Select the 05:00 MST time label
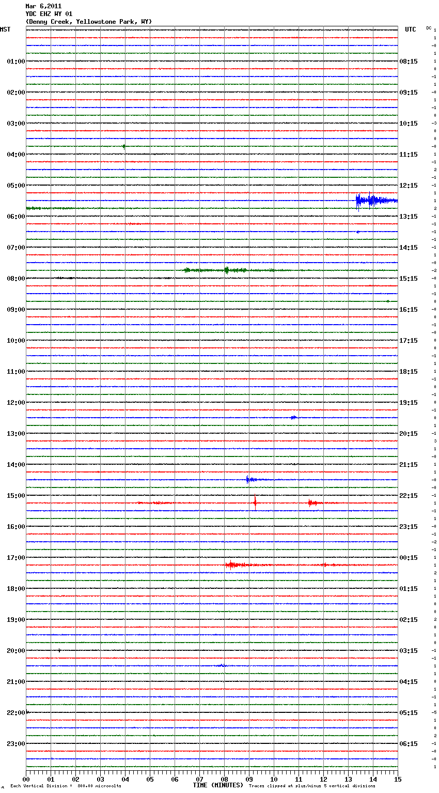 [15, 186]
